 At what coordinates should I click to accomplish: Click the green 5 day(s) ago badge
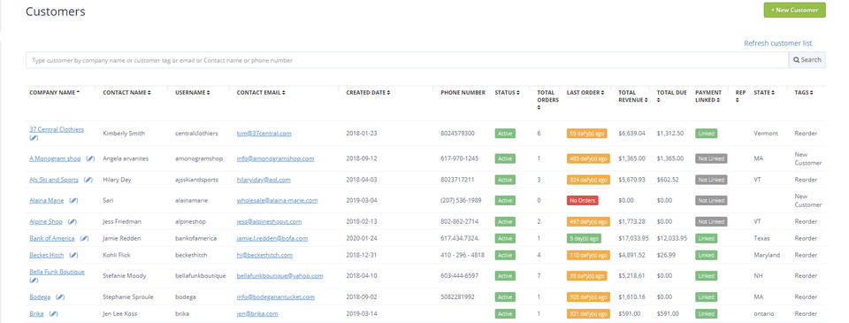[584, 238]
